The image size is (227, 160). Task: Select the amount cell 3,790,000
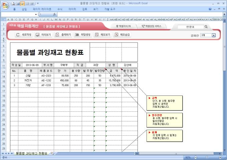click(x=113, y=85)
